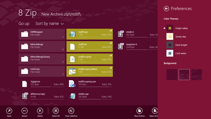211x119 pixels.
Task: Select the diagonal lines background thumbnail
Action: coord(197,75)
